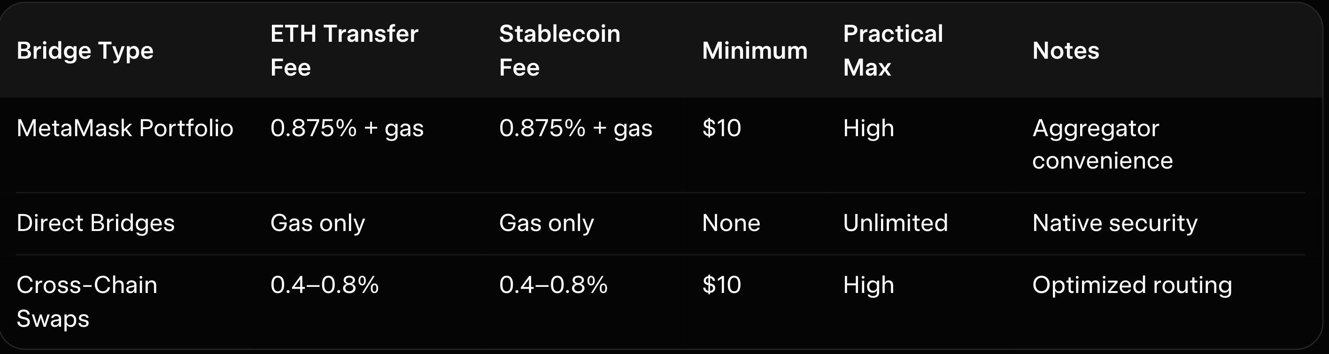Select Cross-Chain Swaps' $10 minimum cell
The width and height of the screenshot is (1329, 354).
pyautogui.click(x=721, y=285)
